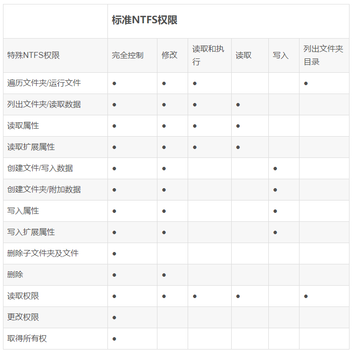
Task: Click 完全控制 dot in 更改权限 row
Action: pyautogui.click(x=114, y=318)
